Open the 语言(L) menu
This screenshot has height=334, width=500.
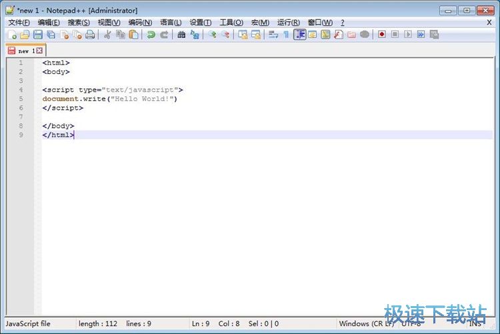(171, 23)
